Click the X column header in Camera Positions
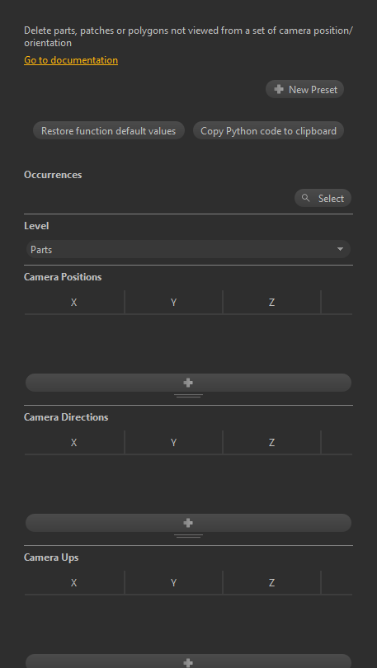Screen dimensions: 377x668 pos(74,303)
